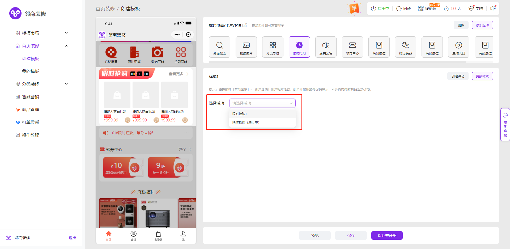
Task: Choose 限时抢购1 from the activity list
Action: [262, 114]
